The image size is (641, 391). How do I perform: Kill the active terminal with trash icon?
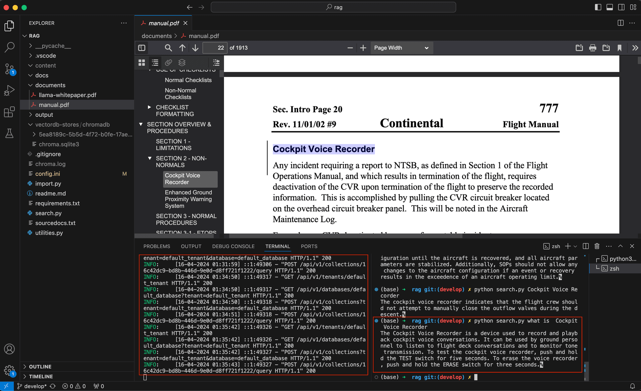click(x=597, y=246)
